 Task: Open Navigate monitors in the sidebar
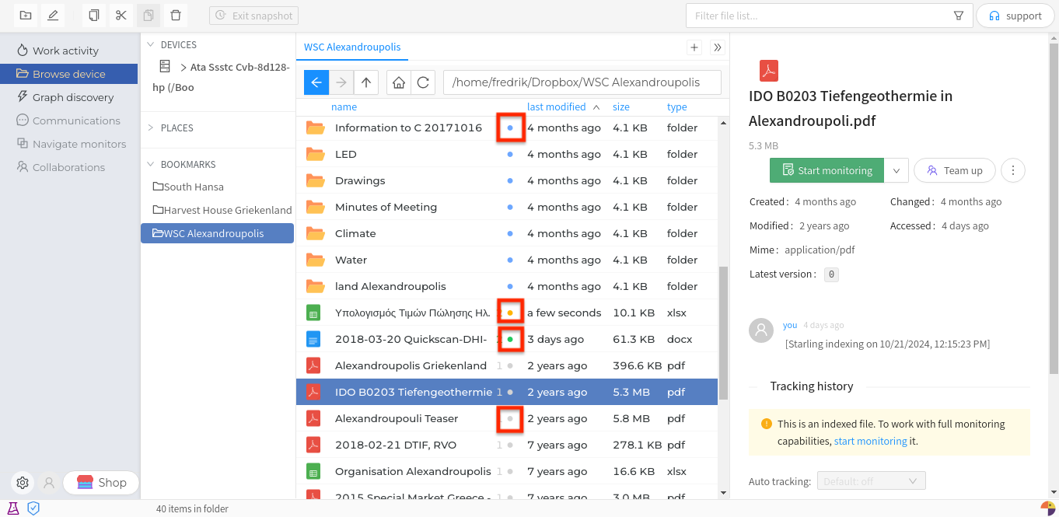[x=79, y=144]
